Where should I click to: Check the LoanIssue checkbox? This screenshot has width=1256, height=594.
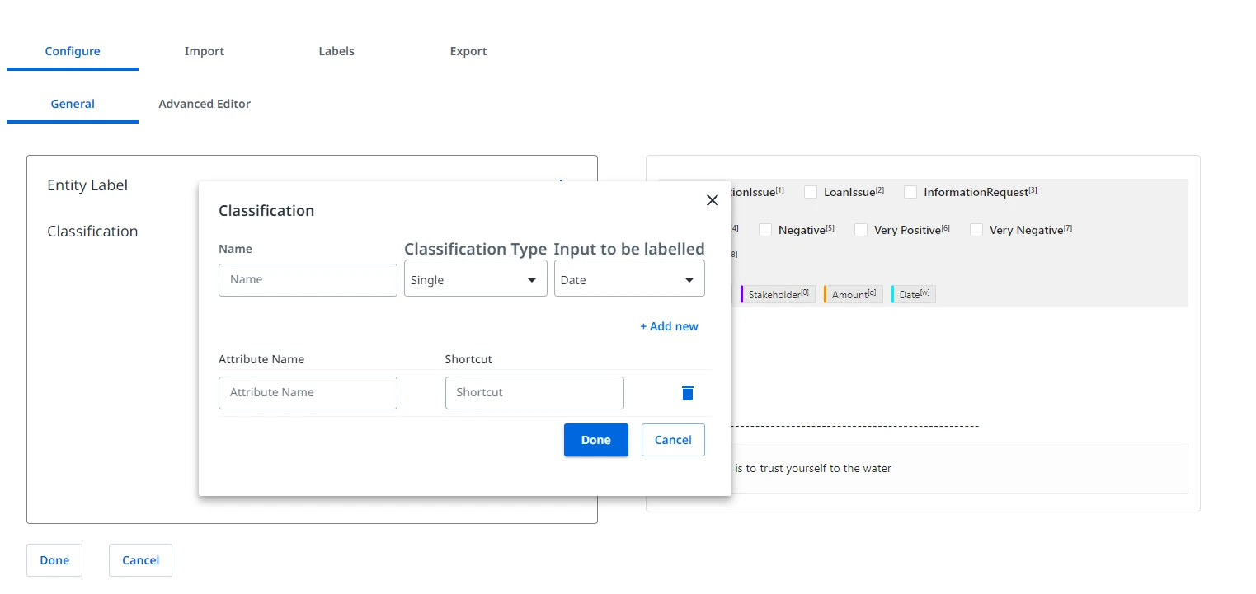(x=811, y=192)
